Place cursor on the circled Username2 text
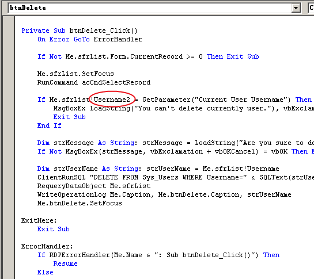314x279 pixels. (112, 100)
